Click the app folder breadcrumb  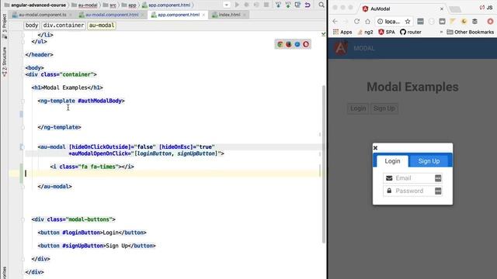(x=129, y=5)
